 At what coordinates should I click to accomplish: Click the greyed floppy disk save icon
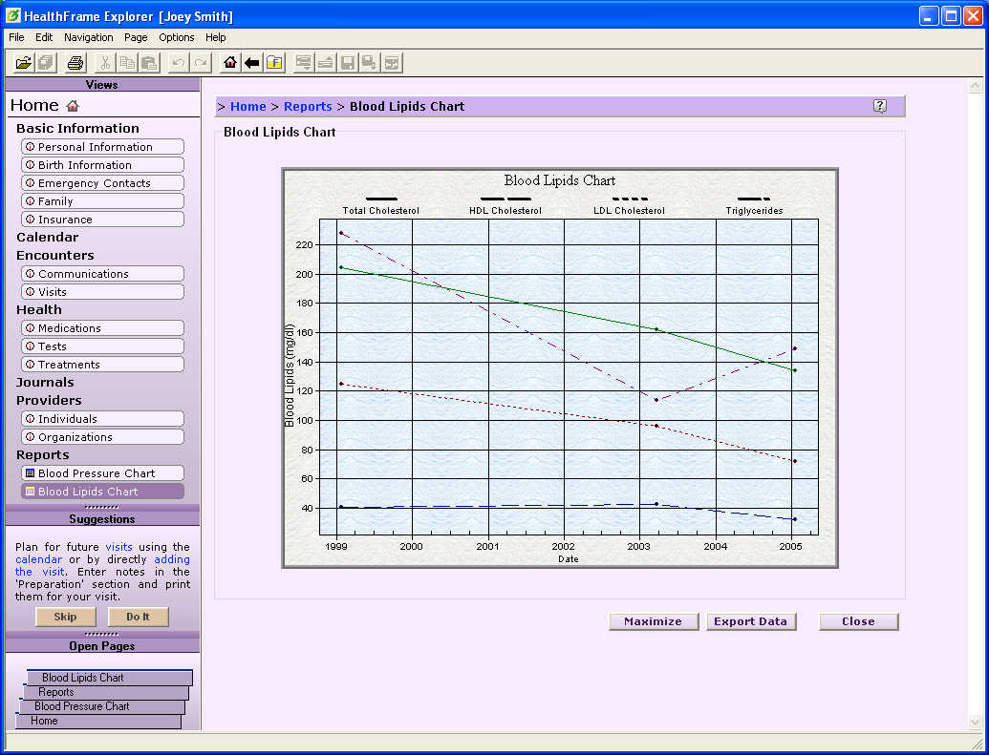(348, 63)
